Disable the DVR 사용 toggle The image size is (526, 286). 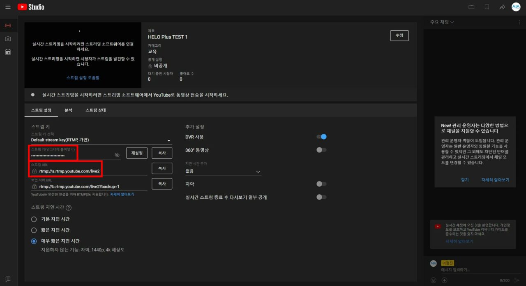(x=321, y=137)
